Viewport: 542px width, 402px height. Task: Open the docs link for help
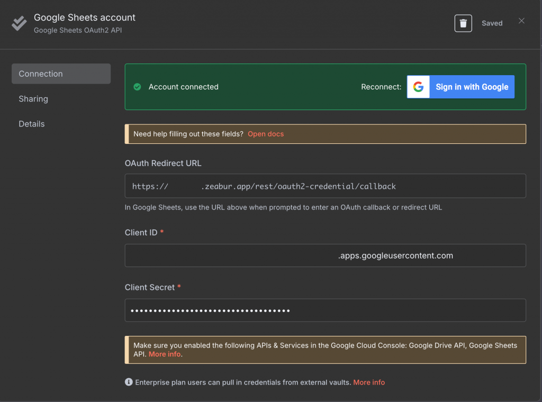coord(266,134)
